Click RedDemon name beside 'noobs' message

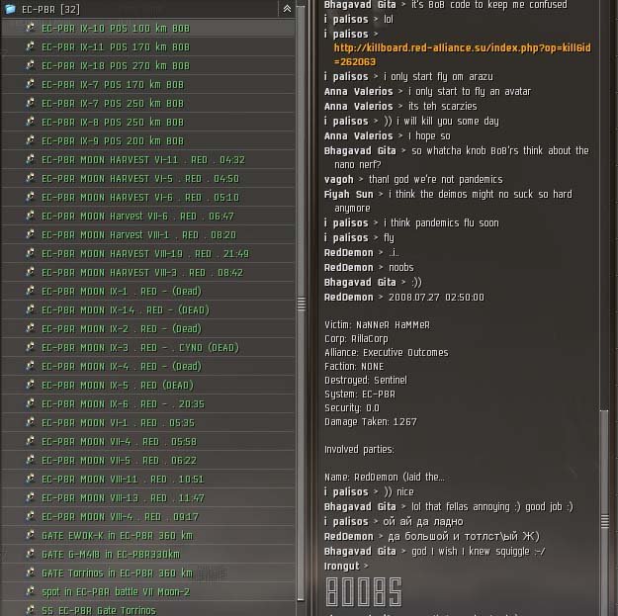(x=348, y=268)
